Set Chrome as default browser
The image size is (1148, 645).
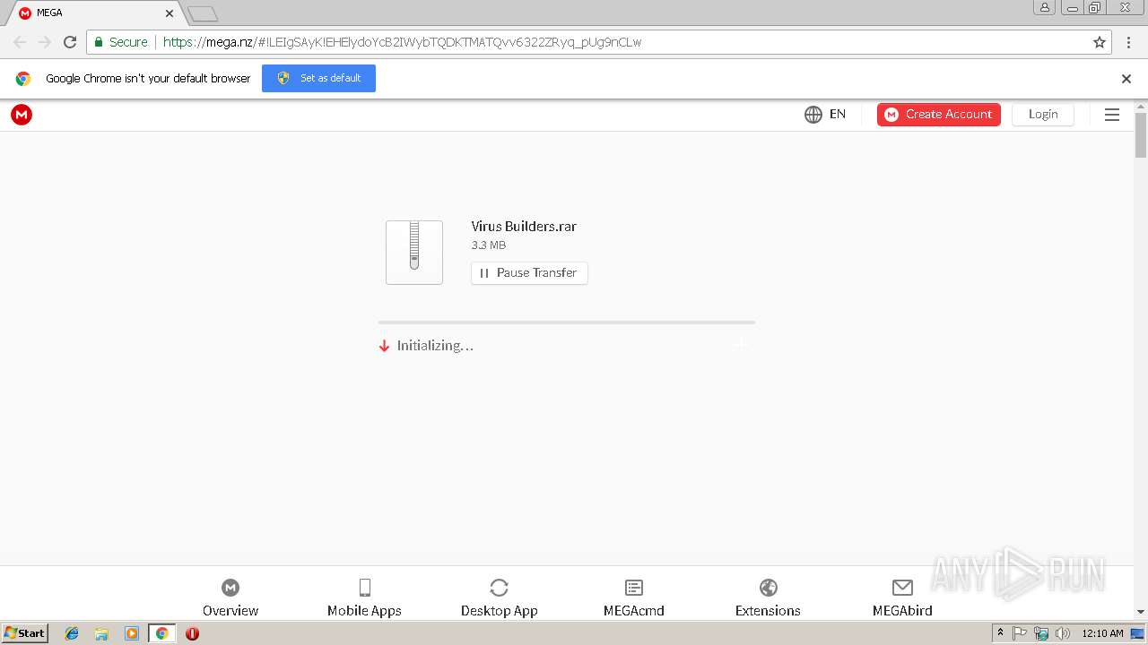pyautogui.click(x=318, y=78)
